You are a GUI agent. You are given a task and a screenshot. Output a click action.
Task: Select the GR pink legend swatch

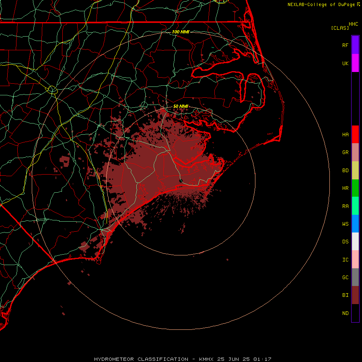click(x=355, y=152)
